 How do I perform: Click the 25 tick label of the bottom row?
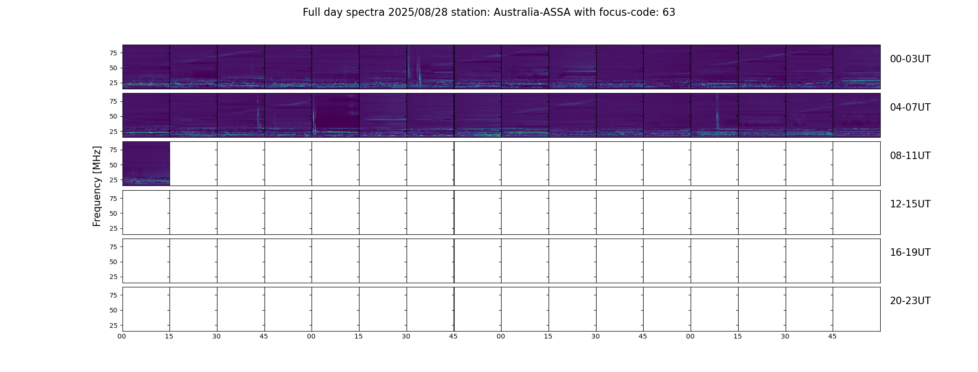[113, 325]
